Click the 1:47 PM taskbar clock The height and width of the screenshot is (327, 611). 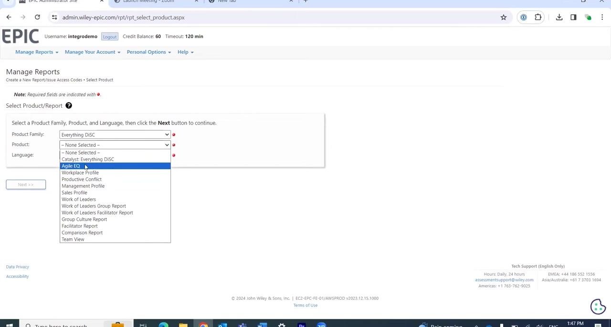tap(575, 324)
